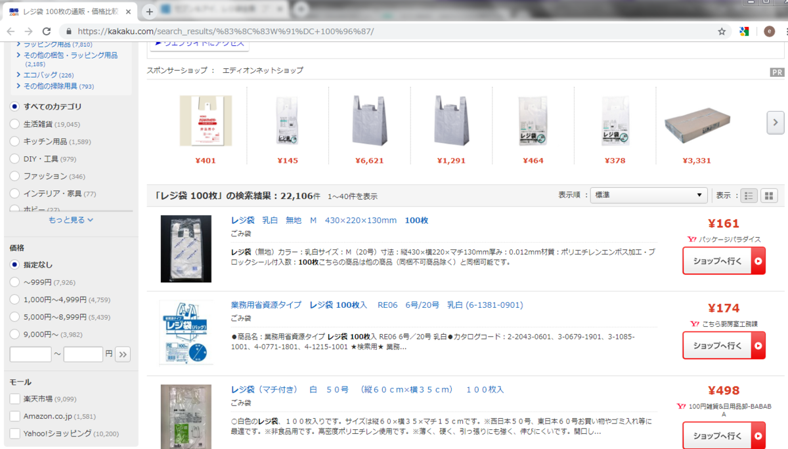Screen dimensions: 788x449
Task: Reload the page with refresh icon
Action: click(47, 31)
